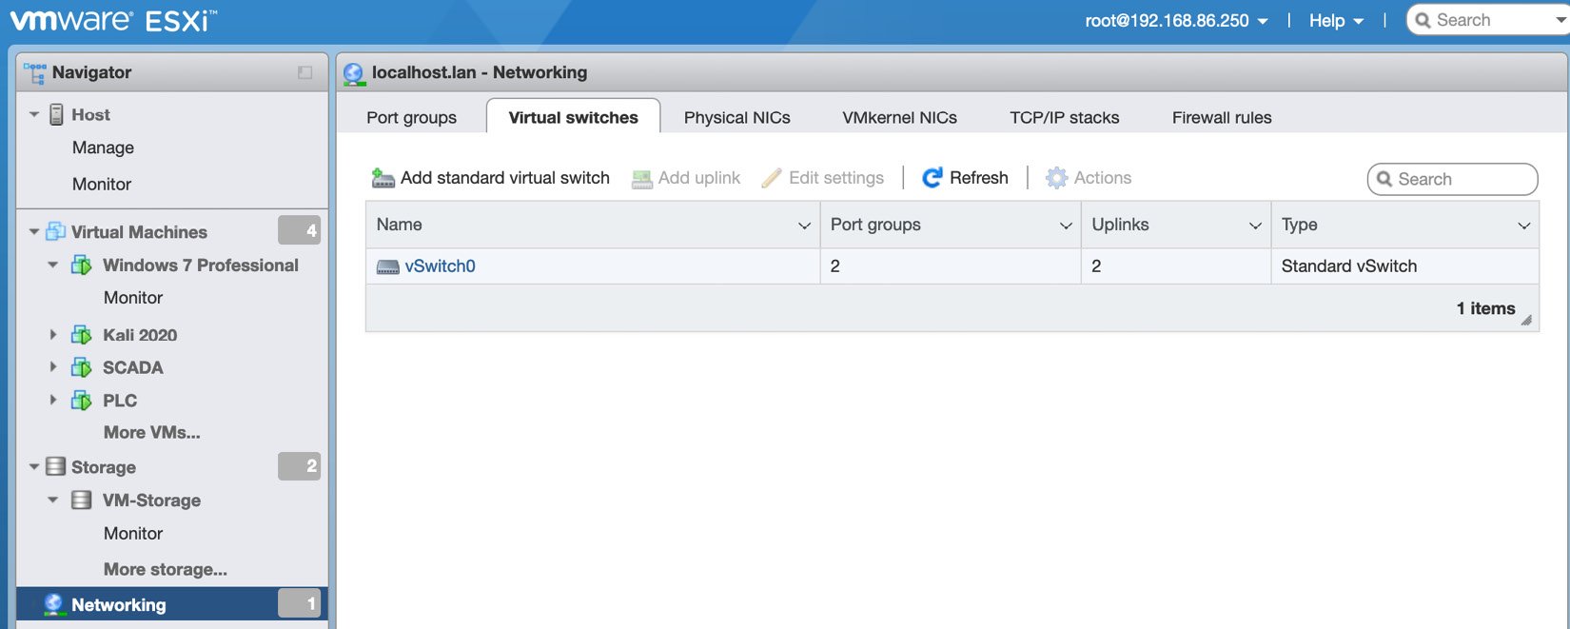Open the Uplinks column dropdown arrow
Screen dimensions: 1570x629
1255,226
